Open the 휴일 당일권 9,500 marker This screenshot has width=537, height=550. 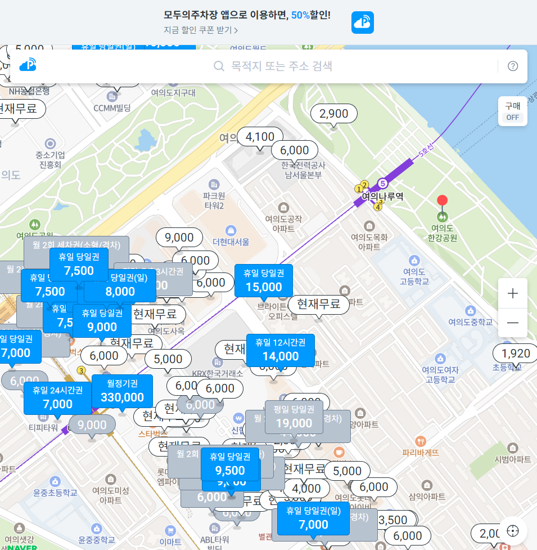(230, 464)
